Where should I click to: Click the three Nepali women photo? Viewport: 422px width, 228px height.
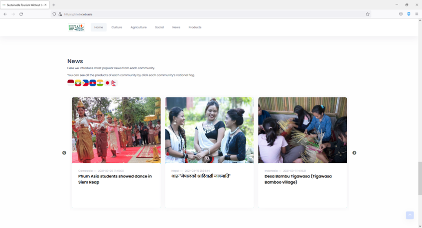[209, 130]
